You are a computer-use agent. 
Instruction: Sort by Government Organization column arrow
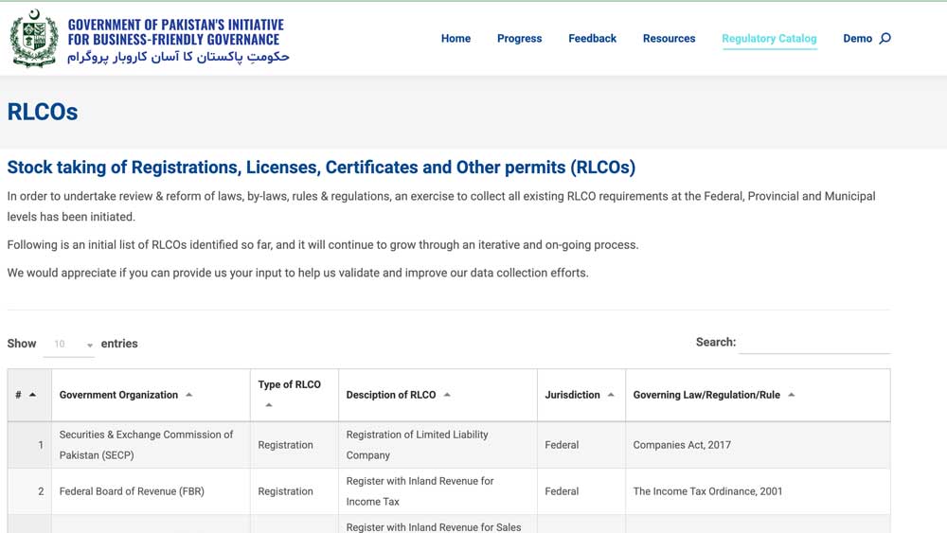189,395
